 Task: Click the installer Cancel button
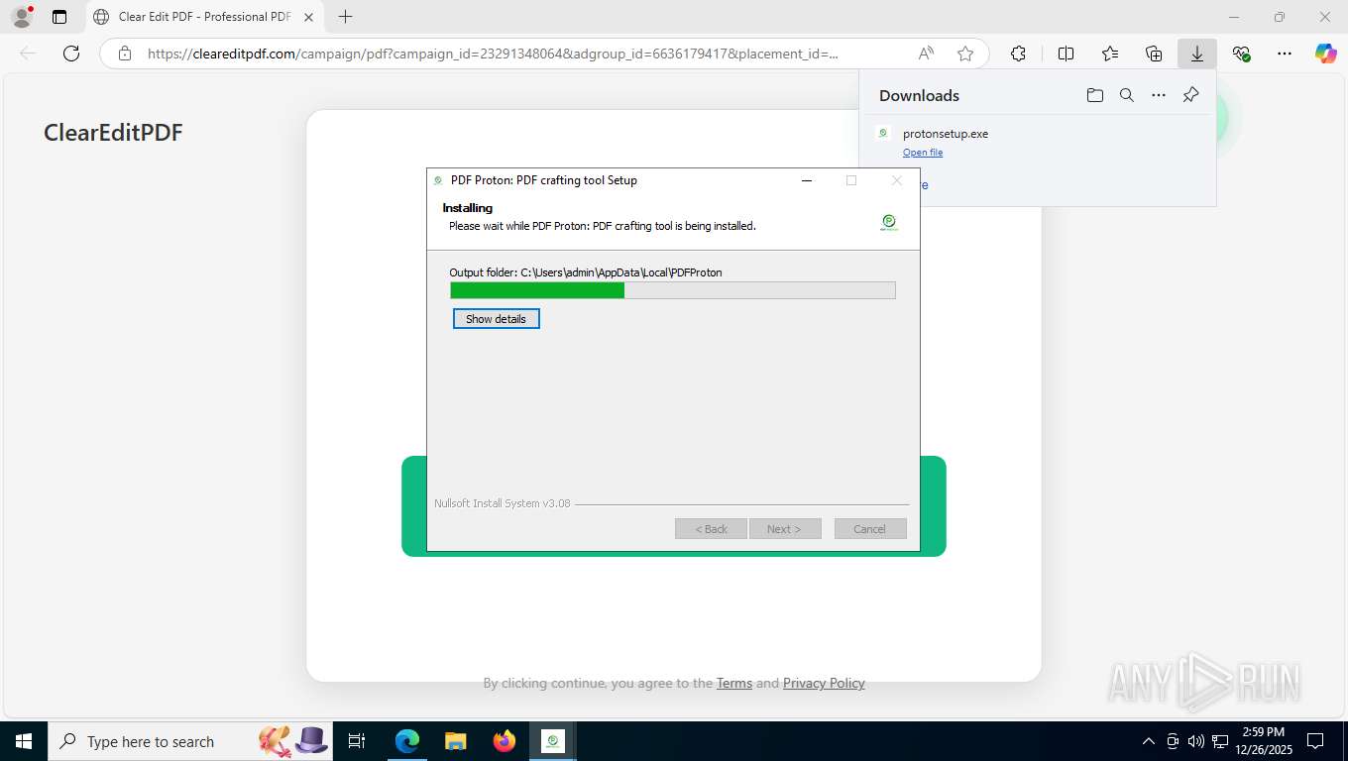[869, 529]
